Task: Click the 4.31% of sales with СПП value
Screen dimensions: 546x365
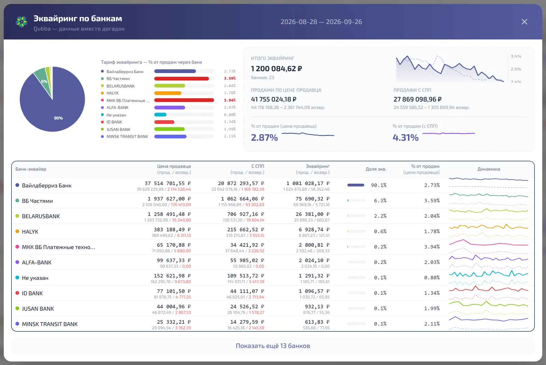Action: (x=406, y=137)
